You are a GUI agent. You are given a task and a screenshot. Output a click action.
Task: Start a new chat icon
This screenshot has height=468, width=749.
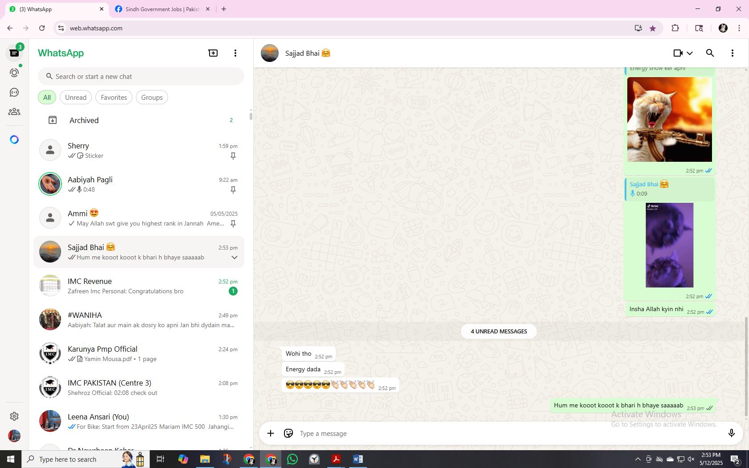pos(213,53)
